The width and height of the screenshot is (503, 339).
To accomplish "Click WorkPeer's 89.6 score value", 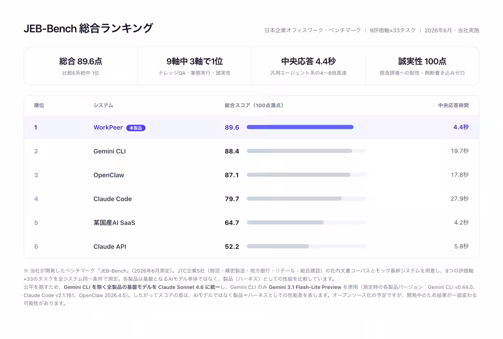I will point(232,127).
